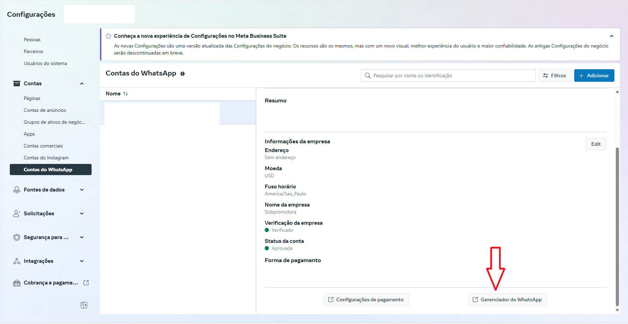Click Edit for Informações da empresa
This screenshot has width=628, height=324.
click(596, 144)
